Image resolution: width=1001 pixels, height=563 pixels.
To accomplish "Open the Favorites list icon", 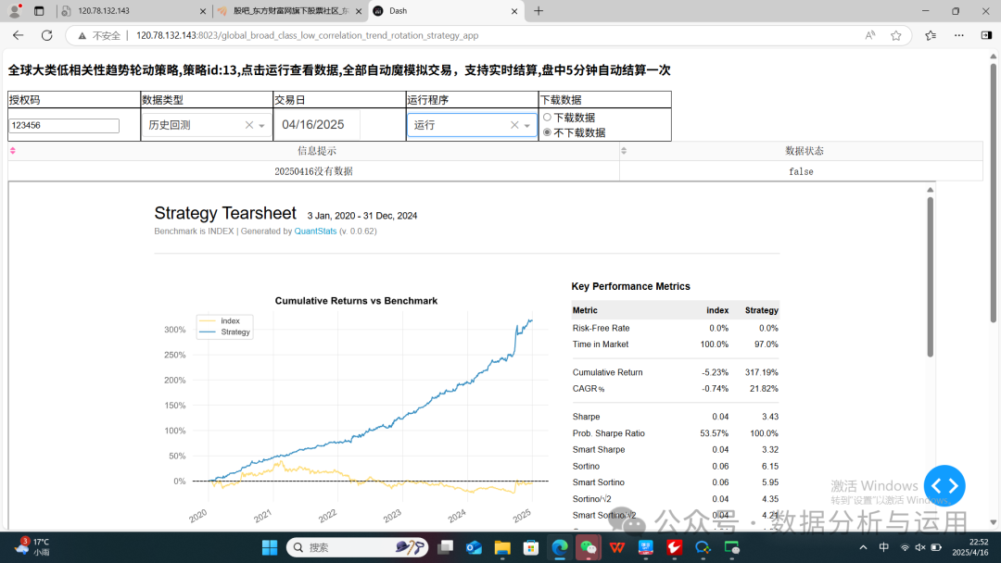I will pyautogui.click(x=931, y=36).
